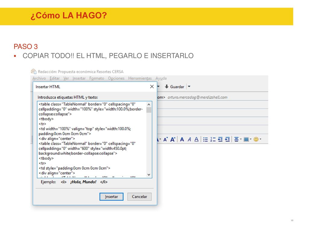Click the compose window envelope icon

34,71
